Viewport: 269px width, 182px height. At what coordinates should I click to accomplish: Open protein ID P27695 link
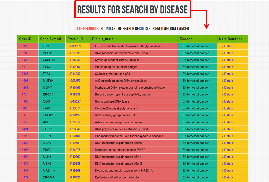pos(75,53)
